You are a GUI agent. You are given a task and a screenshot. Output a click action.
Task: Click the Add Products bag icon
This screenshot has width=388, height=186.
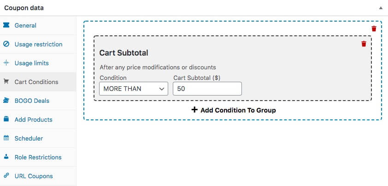(x=6, y=119)
